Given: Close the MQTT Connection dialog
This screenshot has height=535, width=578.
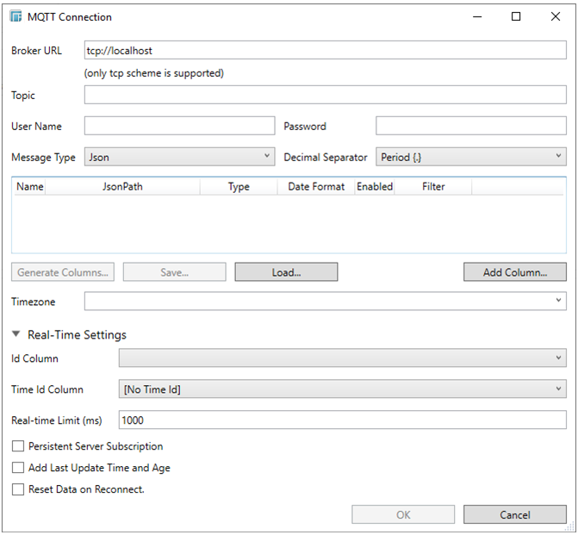Looking at the screenshot, I should (556, 16).
